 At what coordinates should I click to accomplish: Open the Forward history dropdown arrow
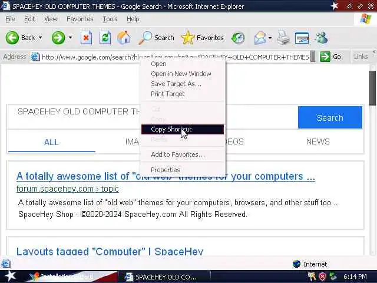point(70,38)
